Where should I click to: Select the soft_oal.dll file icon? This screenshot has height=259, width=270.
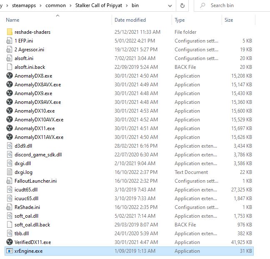10,216
